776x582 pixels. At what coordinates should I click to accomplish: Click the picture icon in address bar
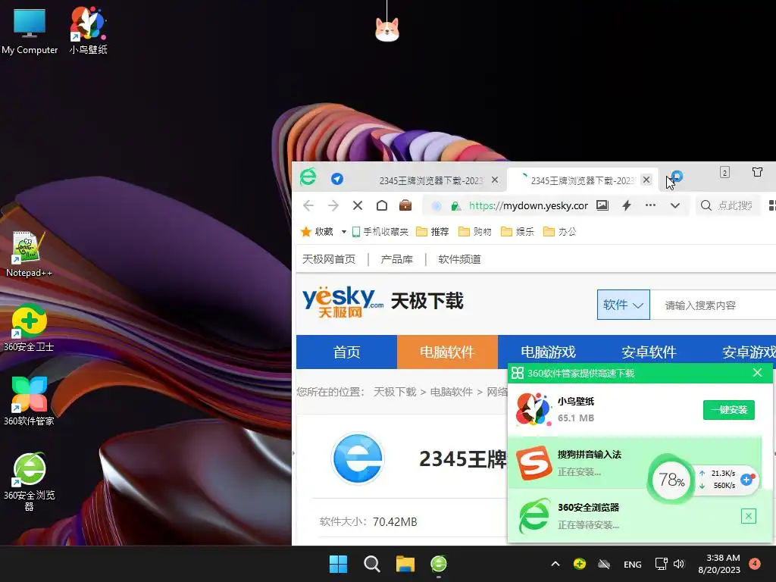pos(602,205)
